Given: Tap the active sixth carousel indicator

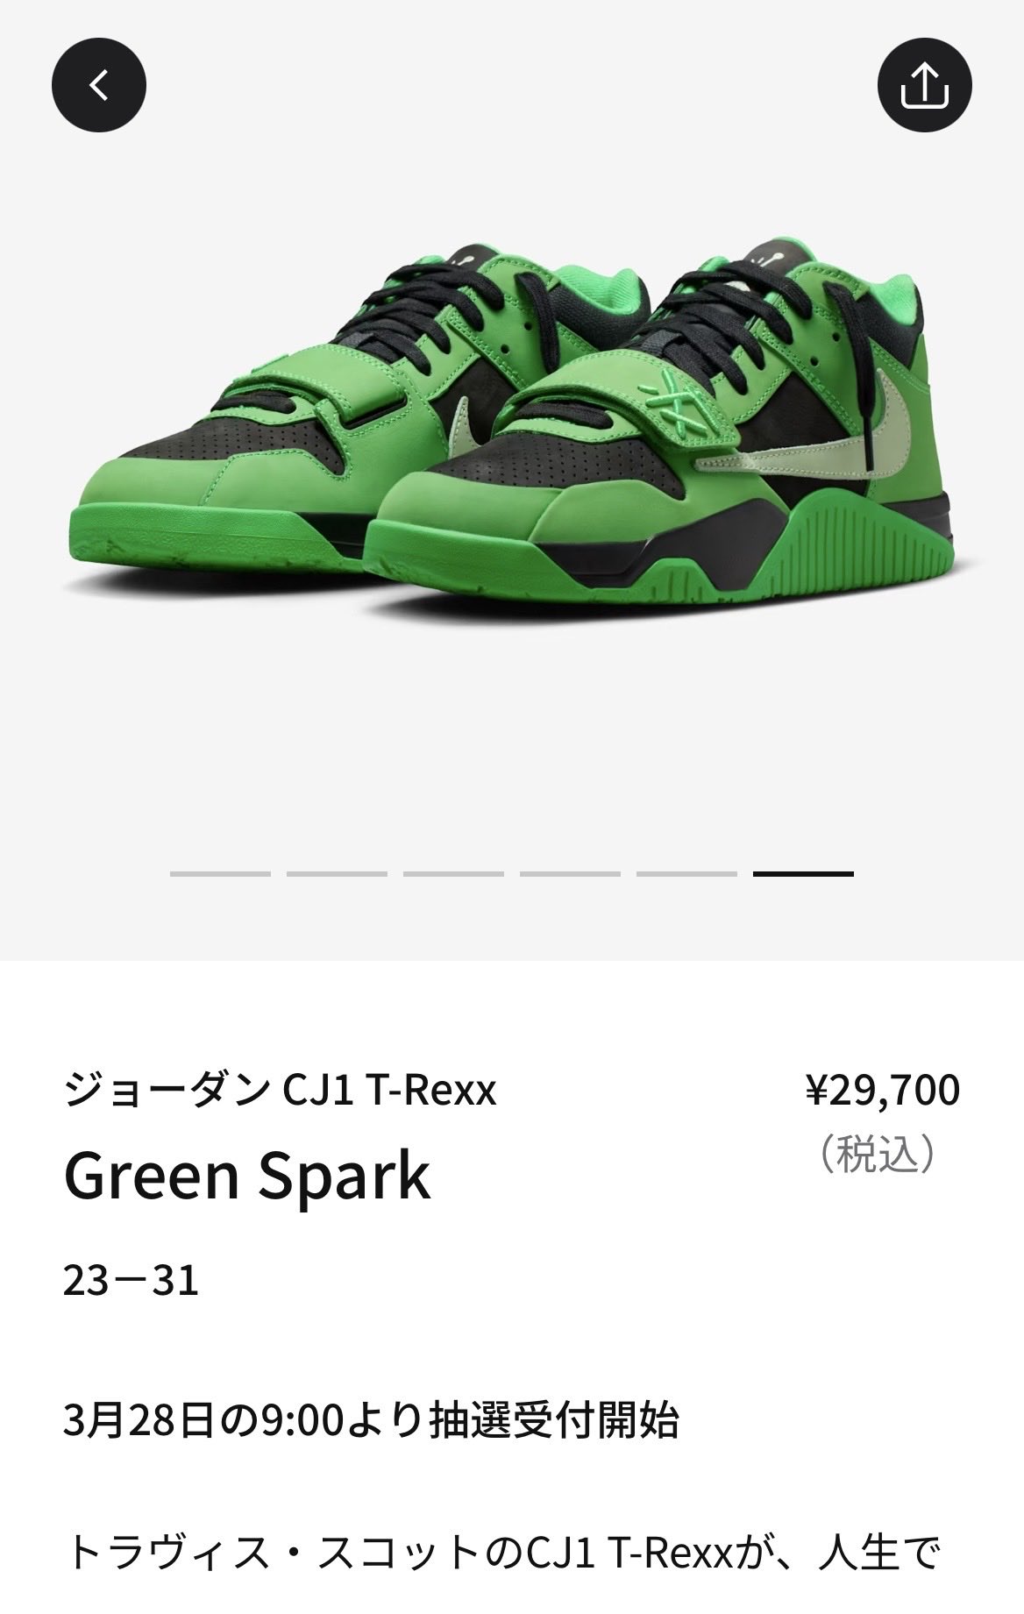Looking at the screenshot, I should click(x=803, y=873).
